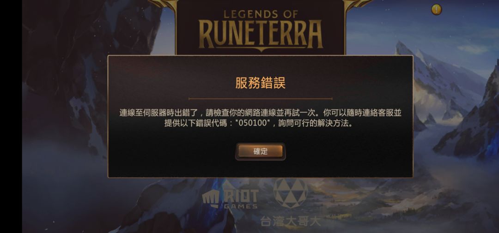The width and height of the screenshot is (499, 233).
Task: Tap the Taiwan Mobile triangular sphere logo
Action: point(291,193)
